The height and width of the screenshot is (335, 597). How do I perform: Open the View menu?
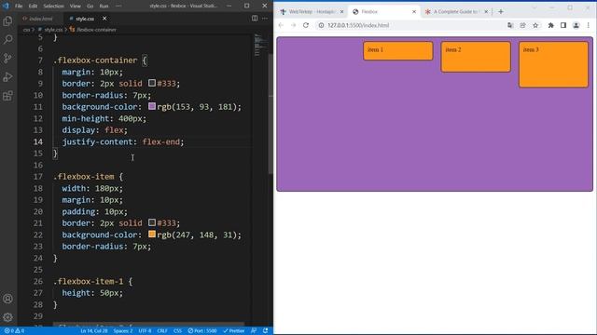[x=75, y=7]
